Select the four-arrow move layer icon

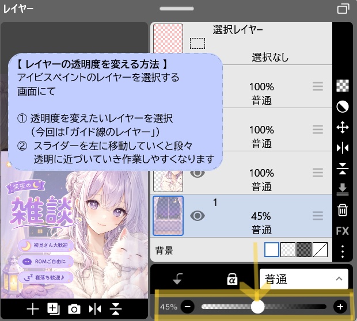click(x=343, y=127)
